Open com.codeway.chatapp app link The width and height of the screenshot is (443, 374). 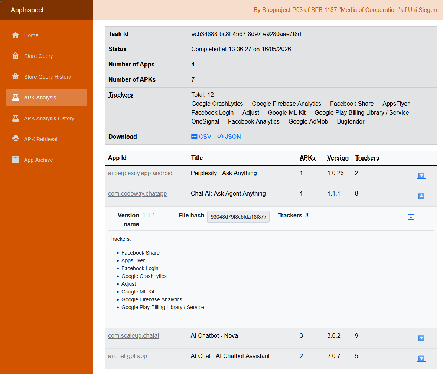137,193
